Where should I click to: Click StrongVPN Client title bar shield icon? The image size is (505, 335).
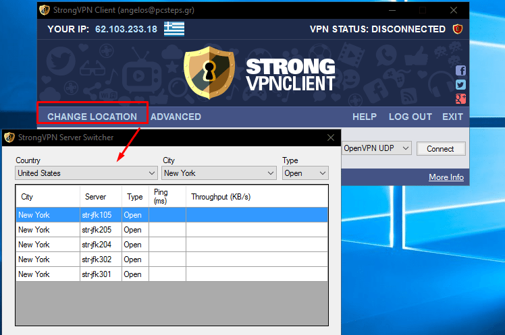(45, 10)
